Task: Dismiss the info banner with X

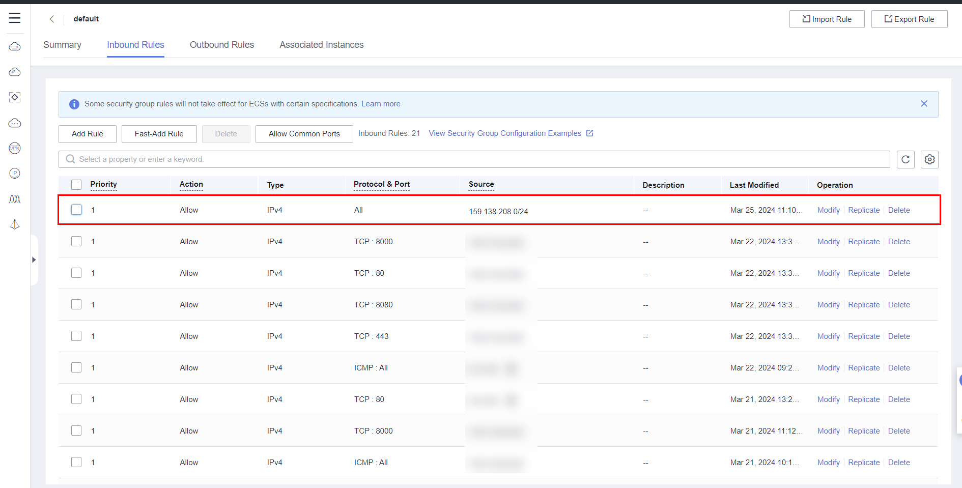Action: [924, 104]
